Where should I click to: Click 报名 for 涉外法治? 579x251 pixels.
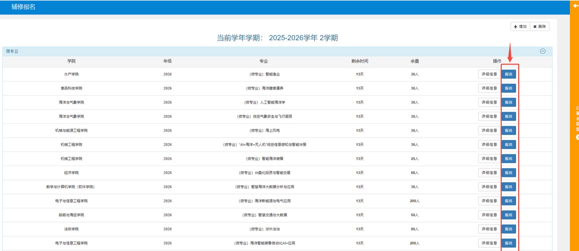pyautogui.click(x=509, y=229)
